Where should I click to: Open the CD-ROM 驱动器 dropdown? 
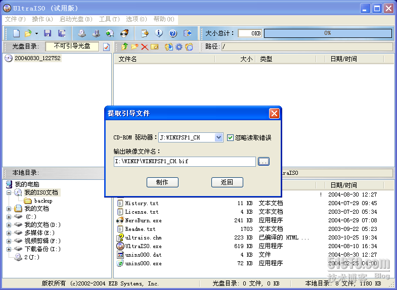click(x=219, y=137)
